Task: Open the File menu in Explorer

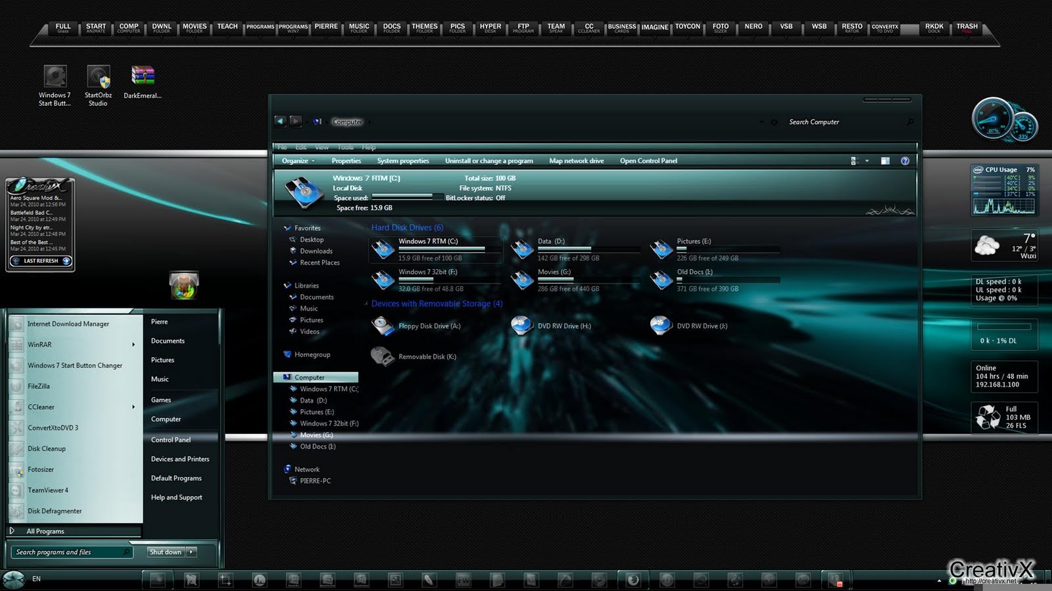Action: click(282, 147)
